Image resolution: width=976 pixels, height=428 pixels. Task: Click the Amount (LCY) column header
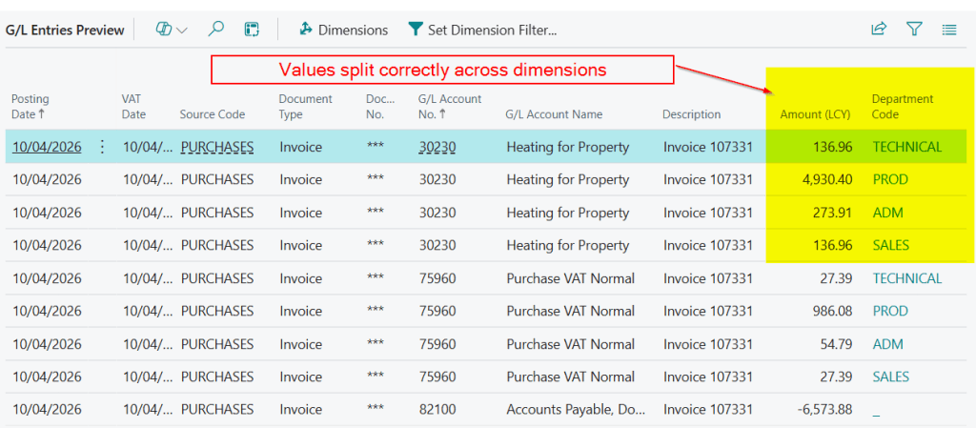pos(815,114)
